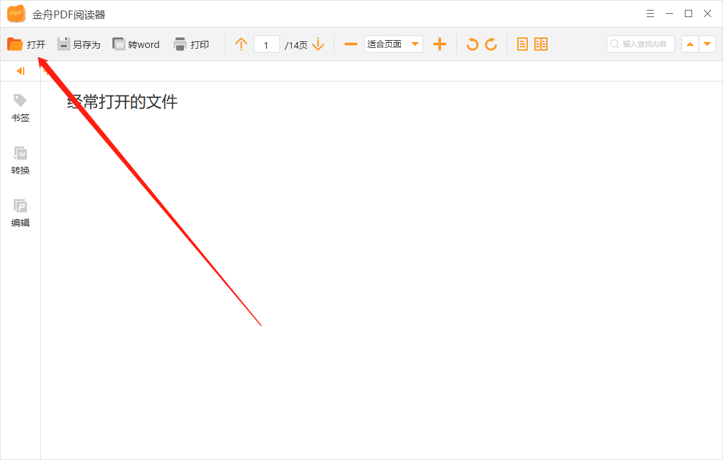Rotate the page counterclockwise
This screenshot has width=723, height=460.
472,44
